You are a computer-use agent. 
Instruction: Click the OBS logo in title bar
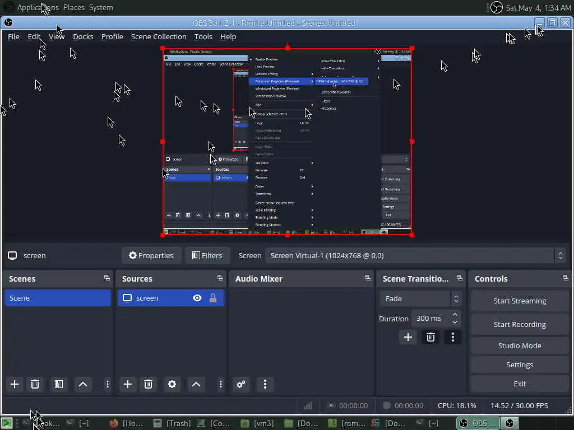(x=8, y=22)
